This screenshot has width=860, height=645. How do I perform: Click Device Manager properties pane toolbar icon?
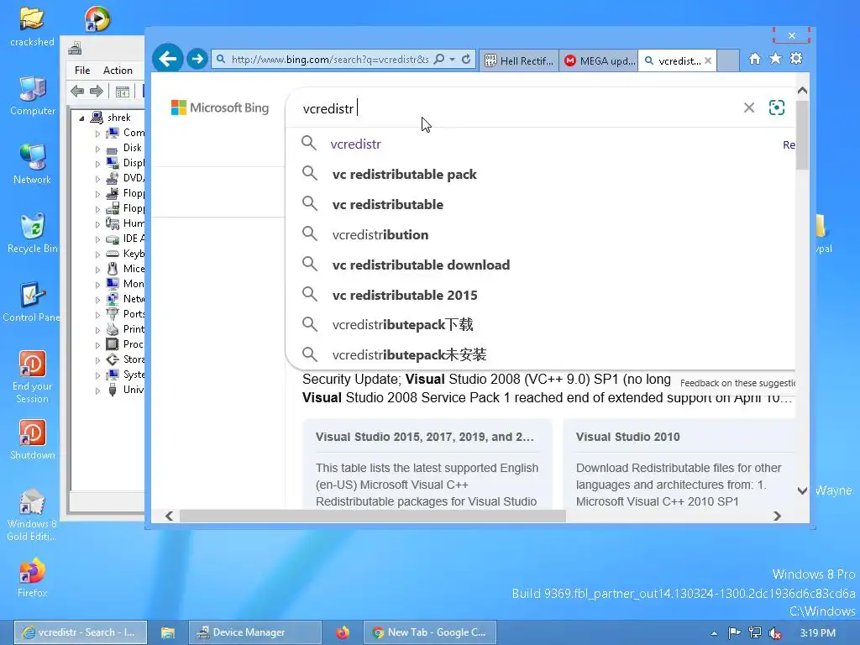click(x=123, y=91)
